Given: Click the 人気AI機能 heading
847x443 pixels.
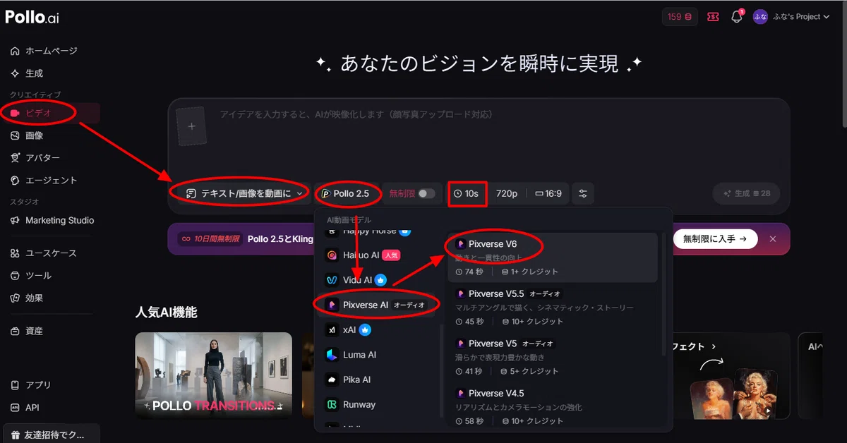Looking at the screenshot, I should click(166, 312).
